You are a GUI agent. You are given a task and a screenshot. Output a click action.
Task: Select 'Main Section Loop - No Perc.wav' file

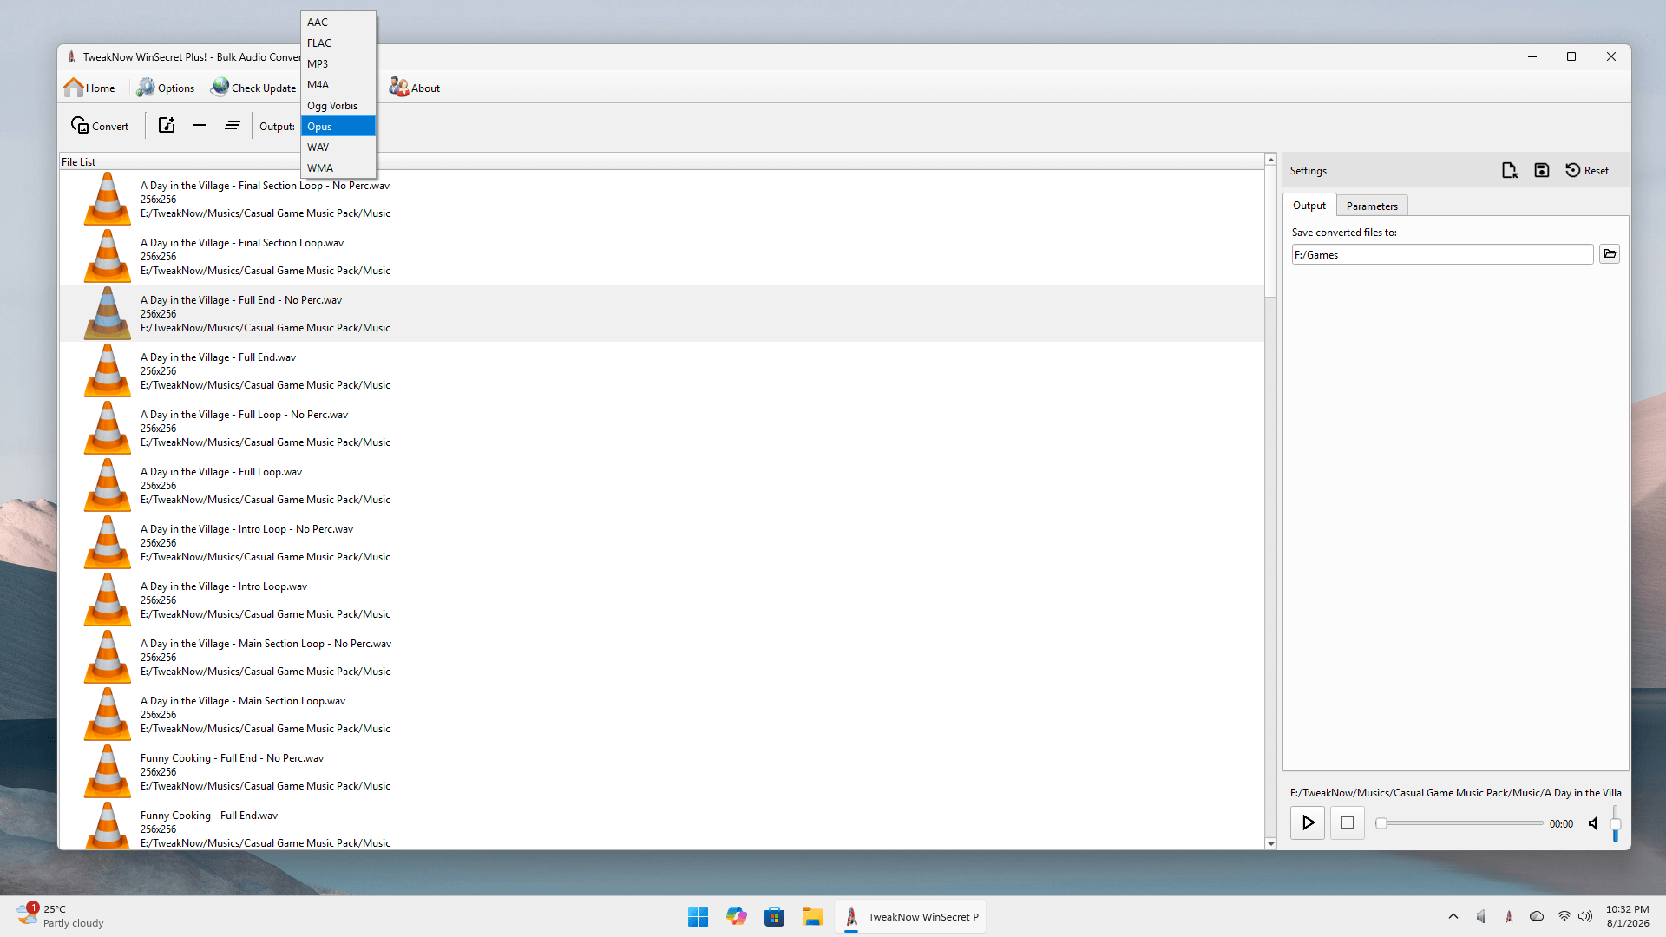pyautogui.click(x=661, y=658)
